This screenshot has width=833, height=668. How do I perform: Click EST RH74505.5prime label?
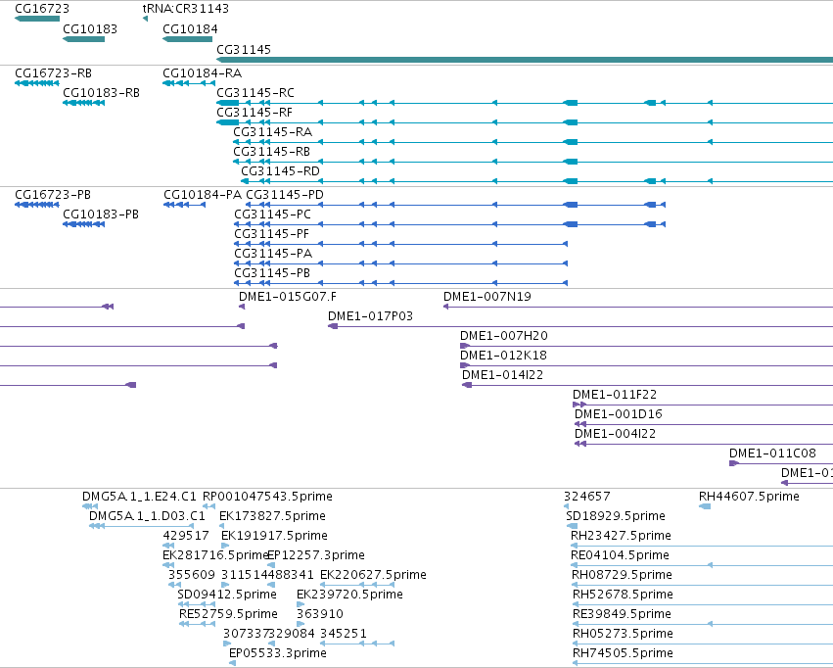pos(623,653)
